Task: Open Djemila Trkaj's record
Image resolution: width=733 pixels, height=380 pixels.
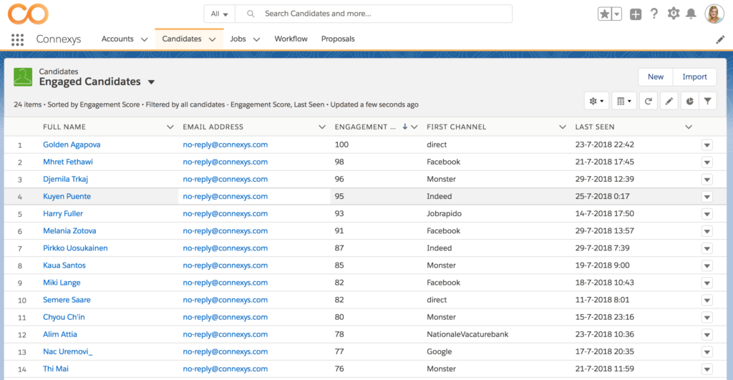Action: click(65, 179)
